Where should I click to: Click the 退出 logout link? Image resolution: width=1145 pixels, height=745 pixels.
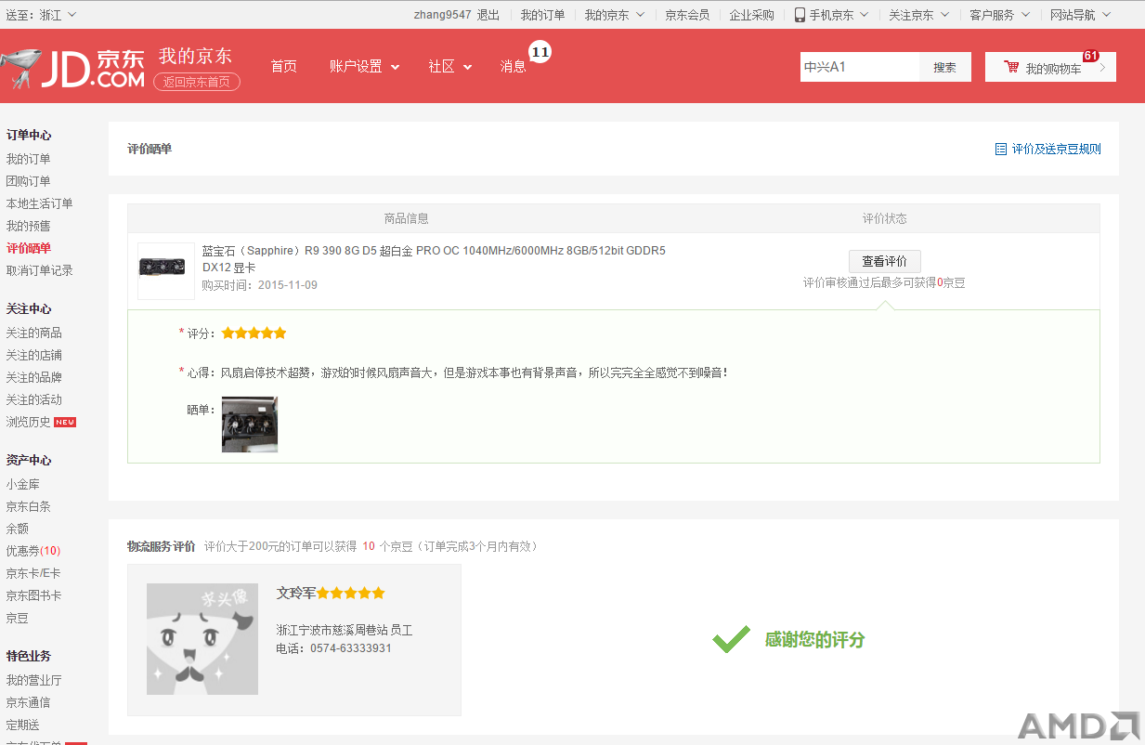point(488,15)
